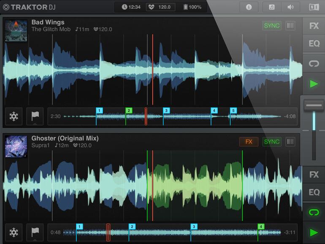Open the music library browser icon
This screenshot has width=325, height=244.
[x=272, y=7]
